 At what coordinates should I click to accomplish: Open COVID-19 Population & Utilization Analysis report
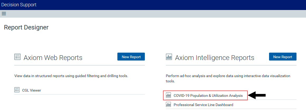point(208,96)
